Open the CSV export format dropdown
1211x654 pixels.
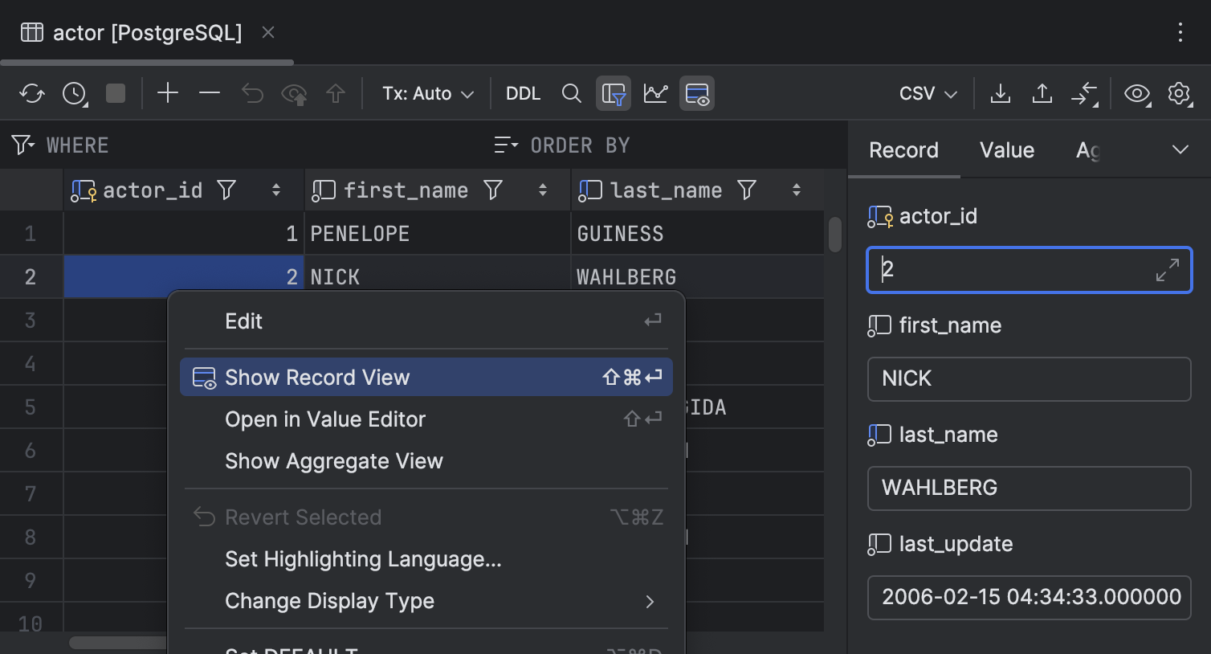pos(927,93)
